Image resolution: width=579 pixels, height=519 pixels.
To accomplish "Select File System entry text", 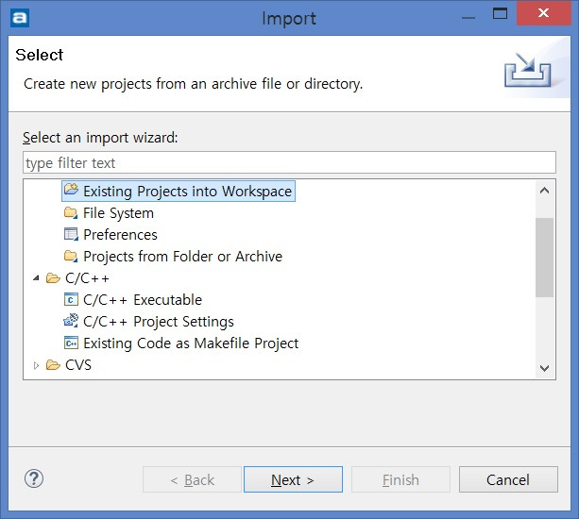I will point(118,213).
